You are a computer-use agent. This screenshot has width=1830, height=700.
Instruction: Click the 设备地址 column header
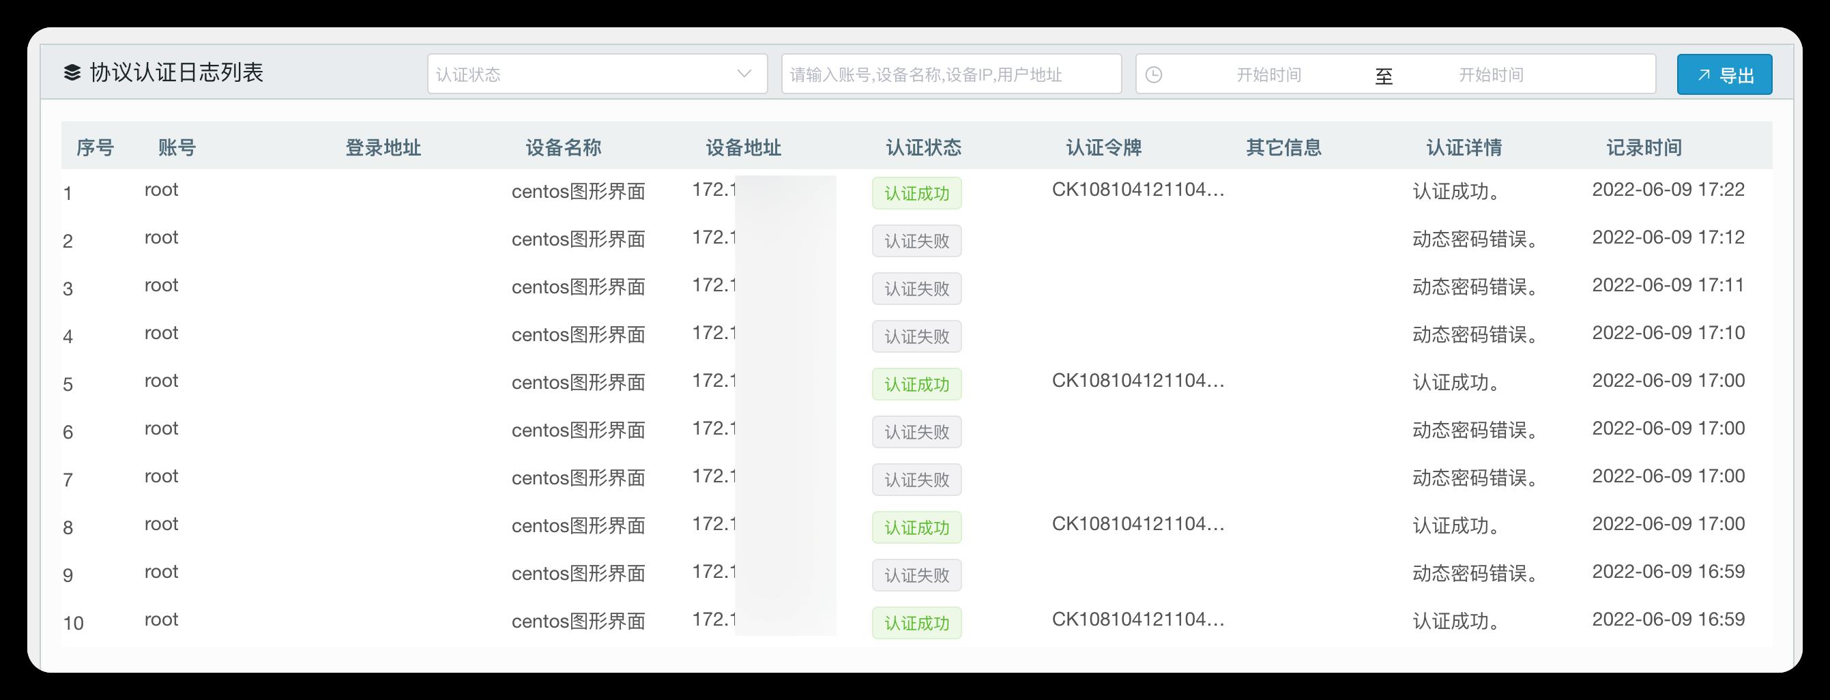click(x=743, y=148)
